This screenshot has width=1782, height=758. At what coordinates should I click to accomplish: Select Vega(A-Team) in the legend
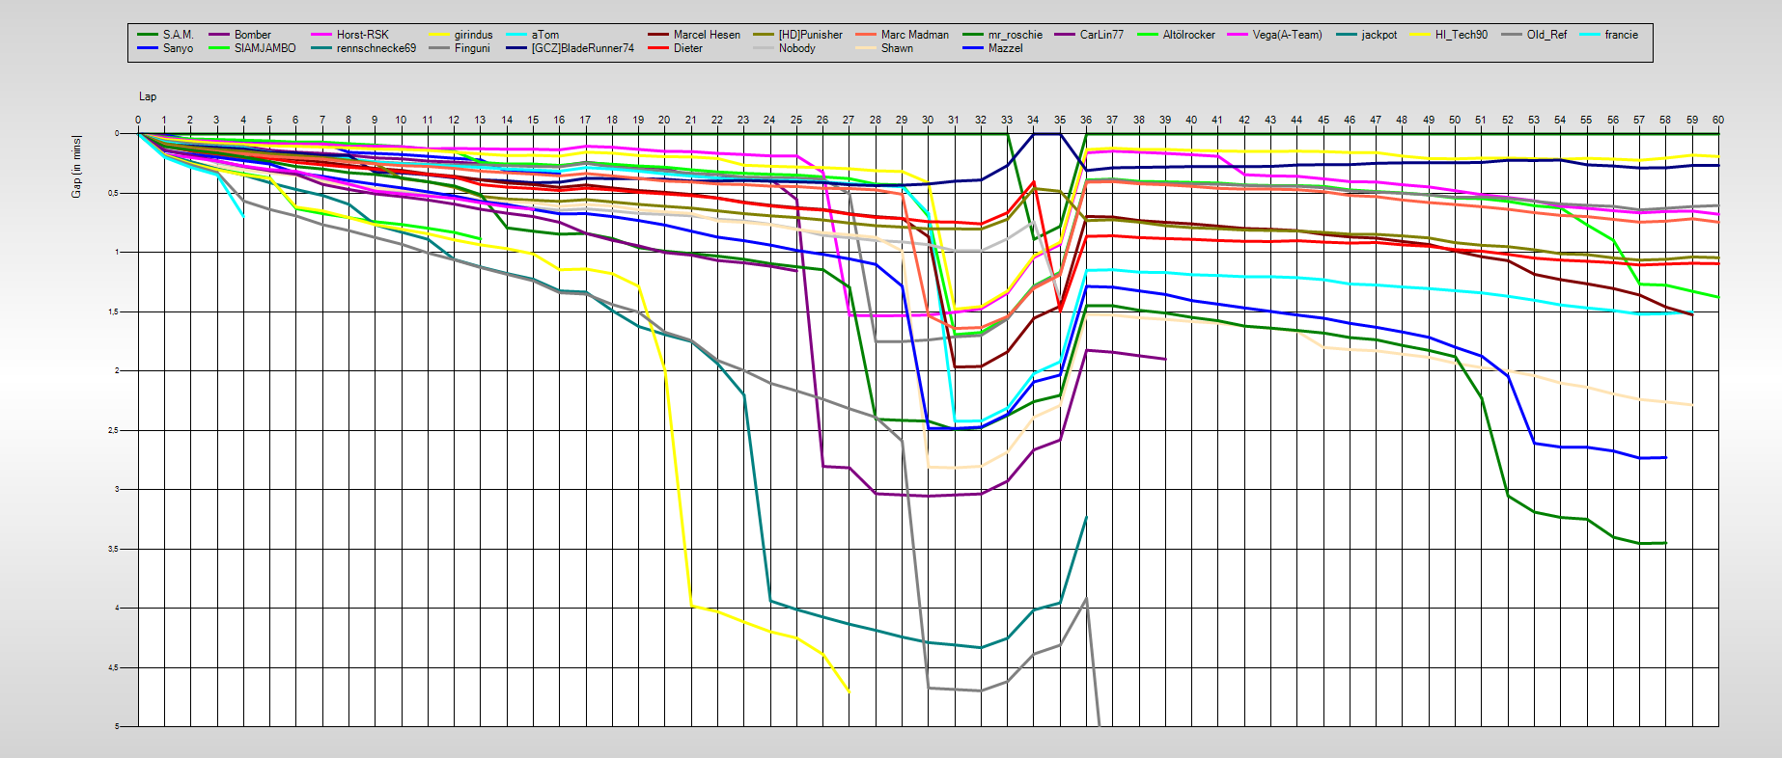[x=1287, y=35]
